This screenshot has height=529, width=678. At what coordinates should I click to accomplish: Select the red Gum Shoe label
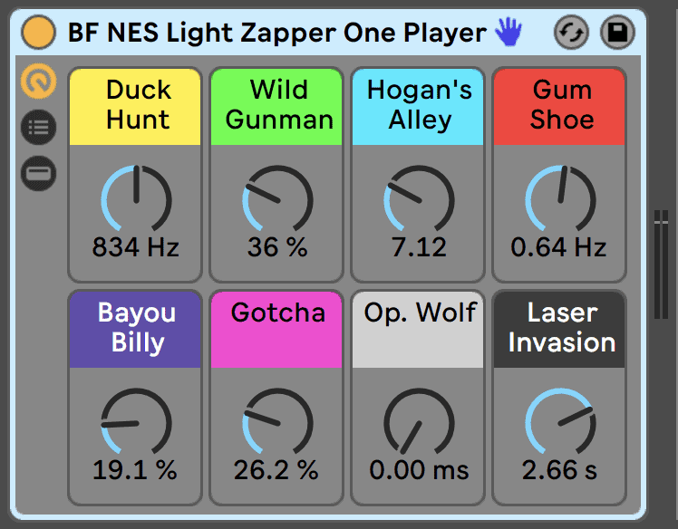coord(559,106)
